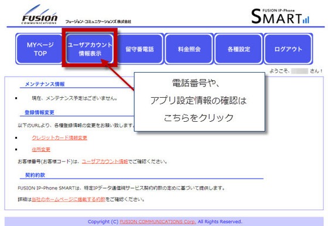The image size is (328, 226).
Task: Click the Fusion Communications logo
Action: 40,15
